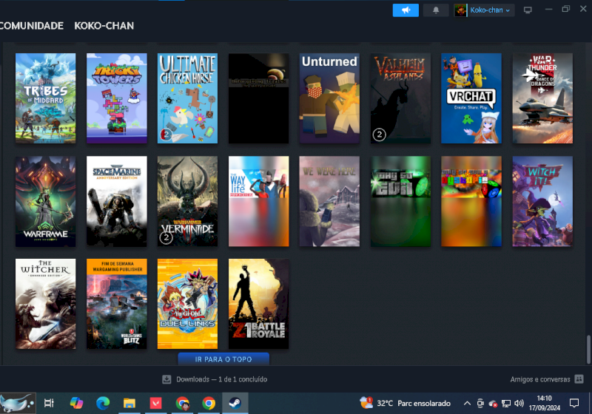The width and height of the screenshot is (592, 414).
Task: Open the VRChat game tile
Action: [471, 98]
